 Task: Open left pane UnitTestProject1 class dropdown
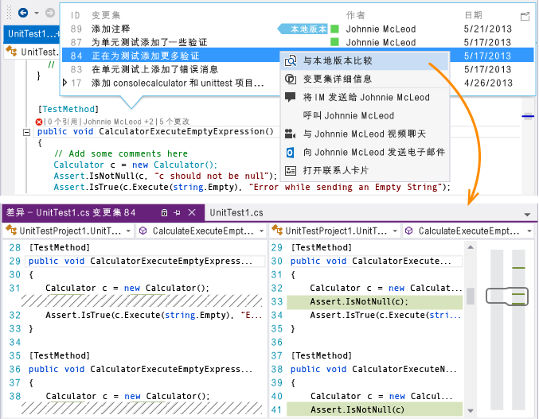pyautogui.click(x=127, y=231)
